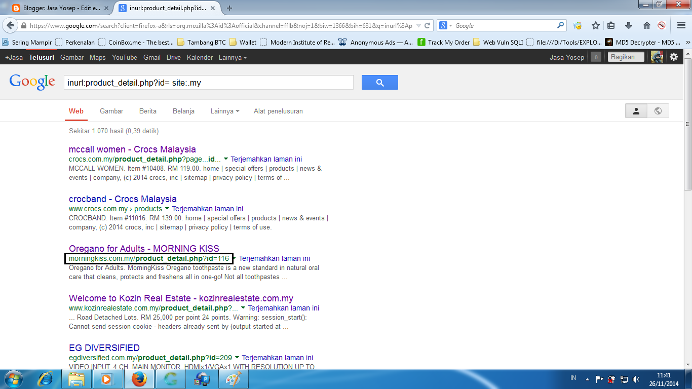Image resolution: width=692 pixels, height=389 pixels.
Task: Open Windows Explorer folder in taskbar
Action: click(76, 379)
